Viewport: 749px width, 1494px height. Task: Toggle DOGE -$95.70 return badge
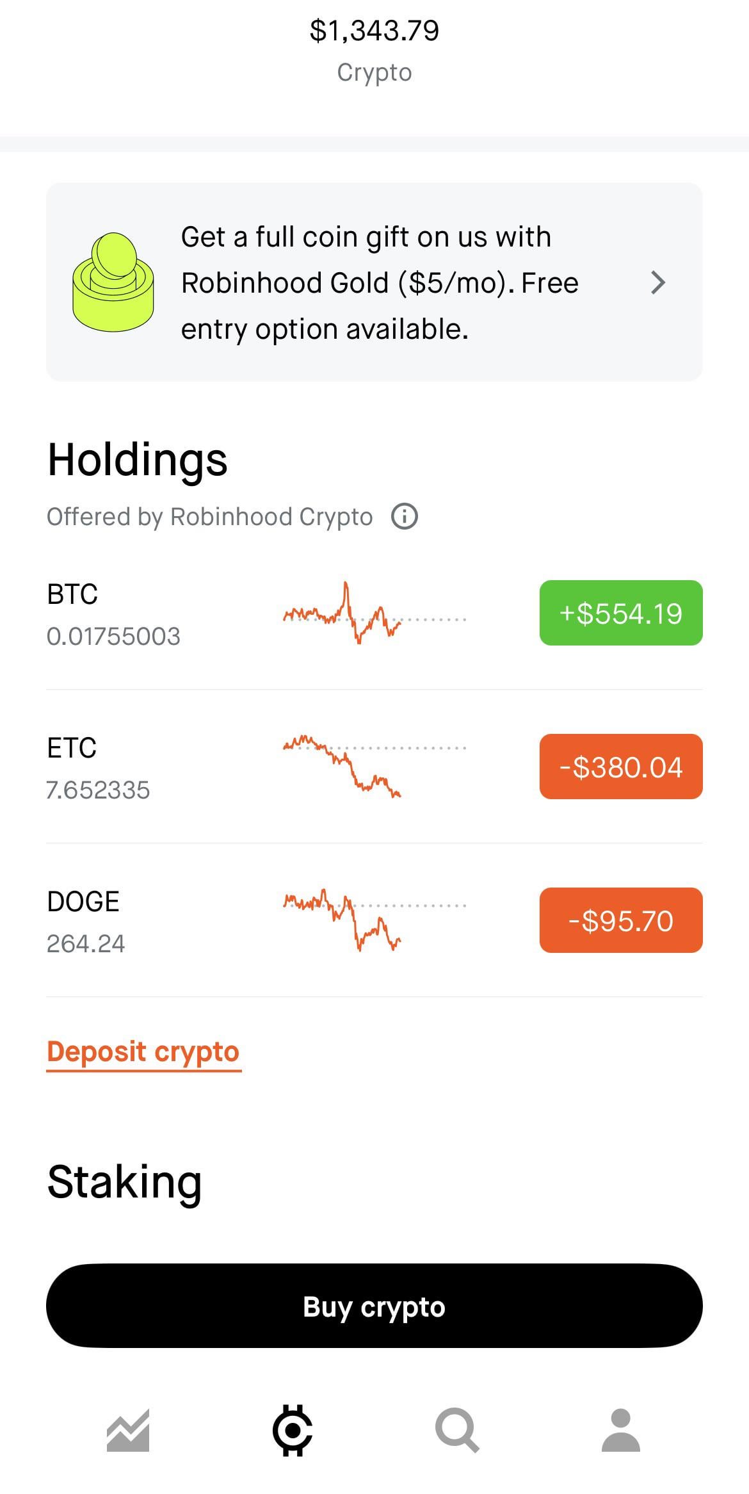pyautogui.click(x=621, y=920)
